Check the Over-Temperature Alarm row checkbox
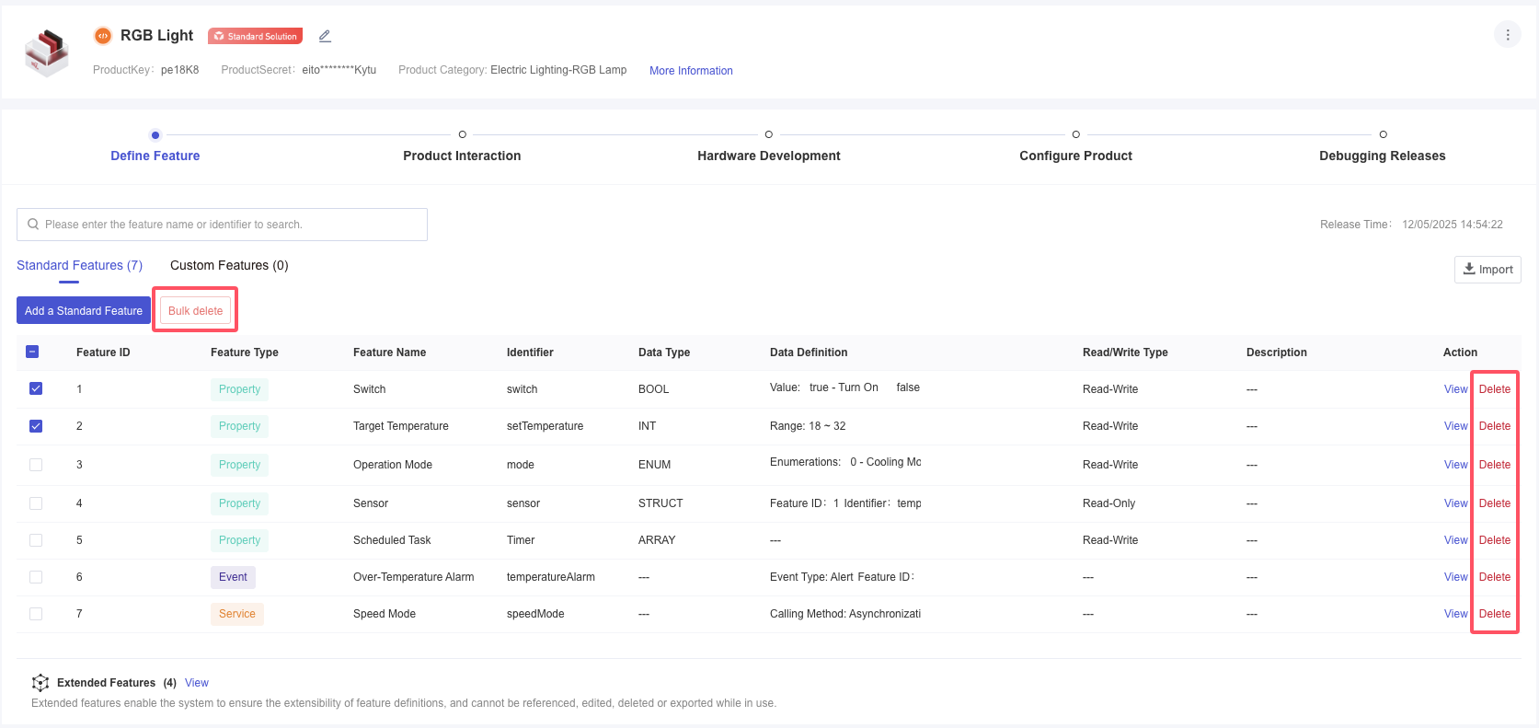Screen dimensions: 1539x728 tap(36, 577)
